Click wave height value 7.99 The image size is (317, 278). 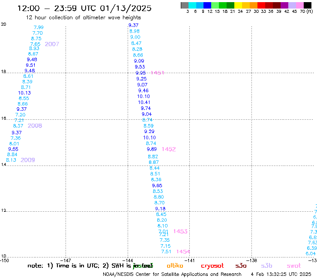click(x=39, y=27)
